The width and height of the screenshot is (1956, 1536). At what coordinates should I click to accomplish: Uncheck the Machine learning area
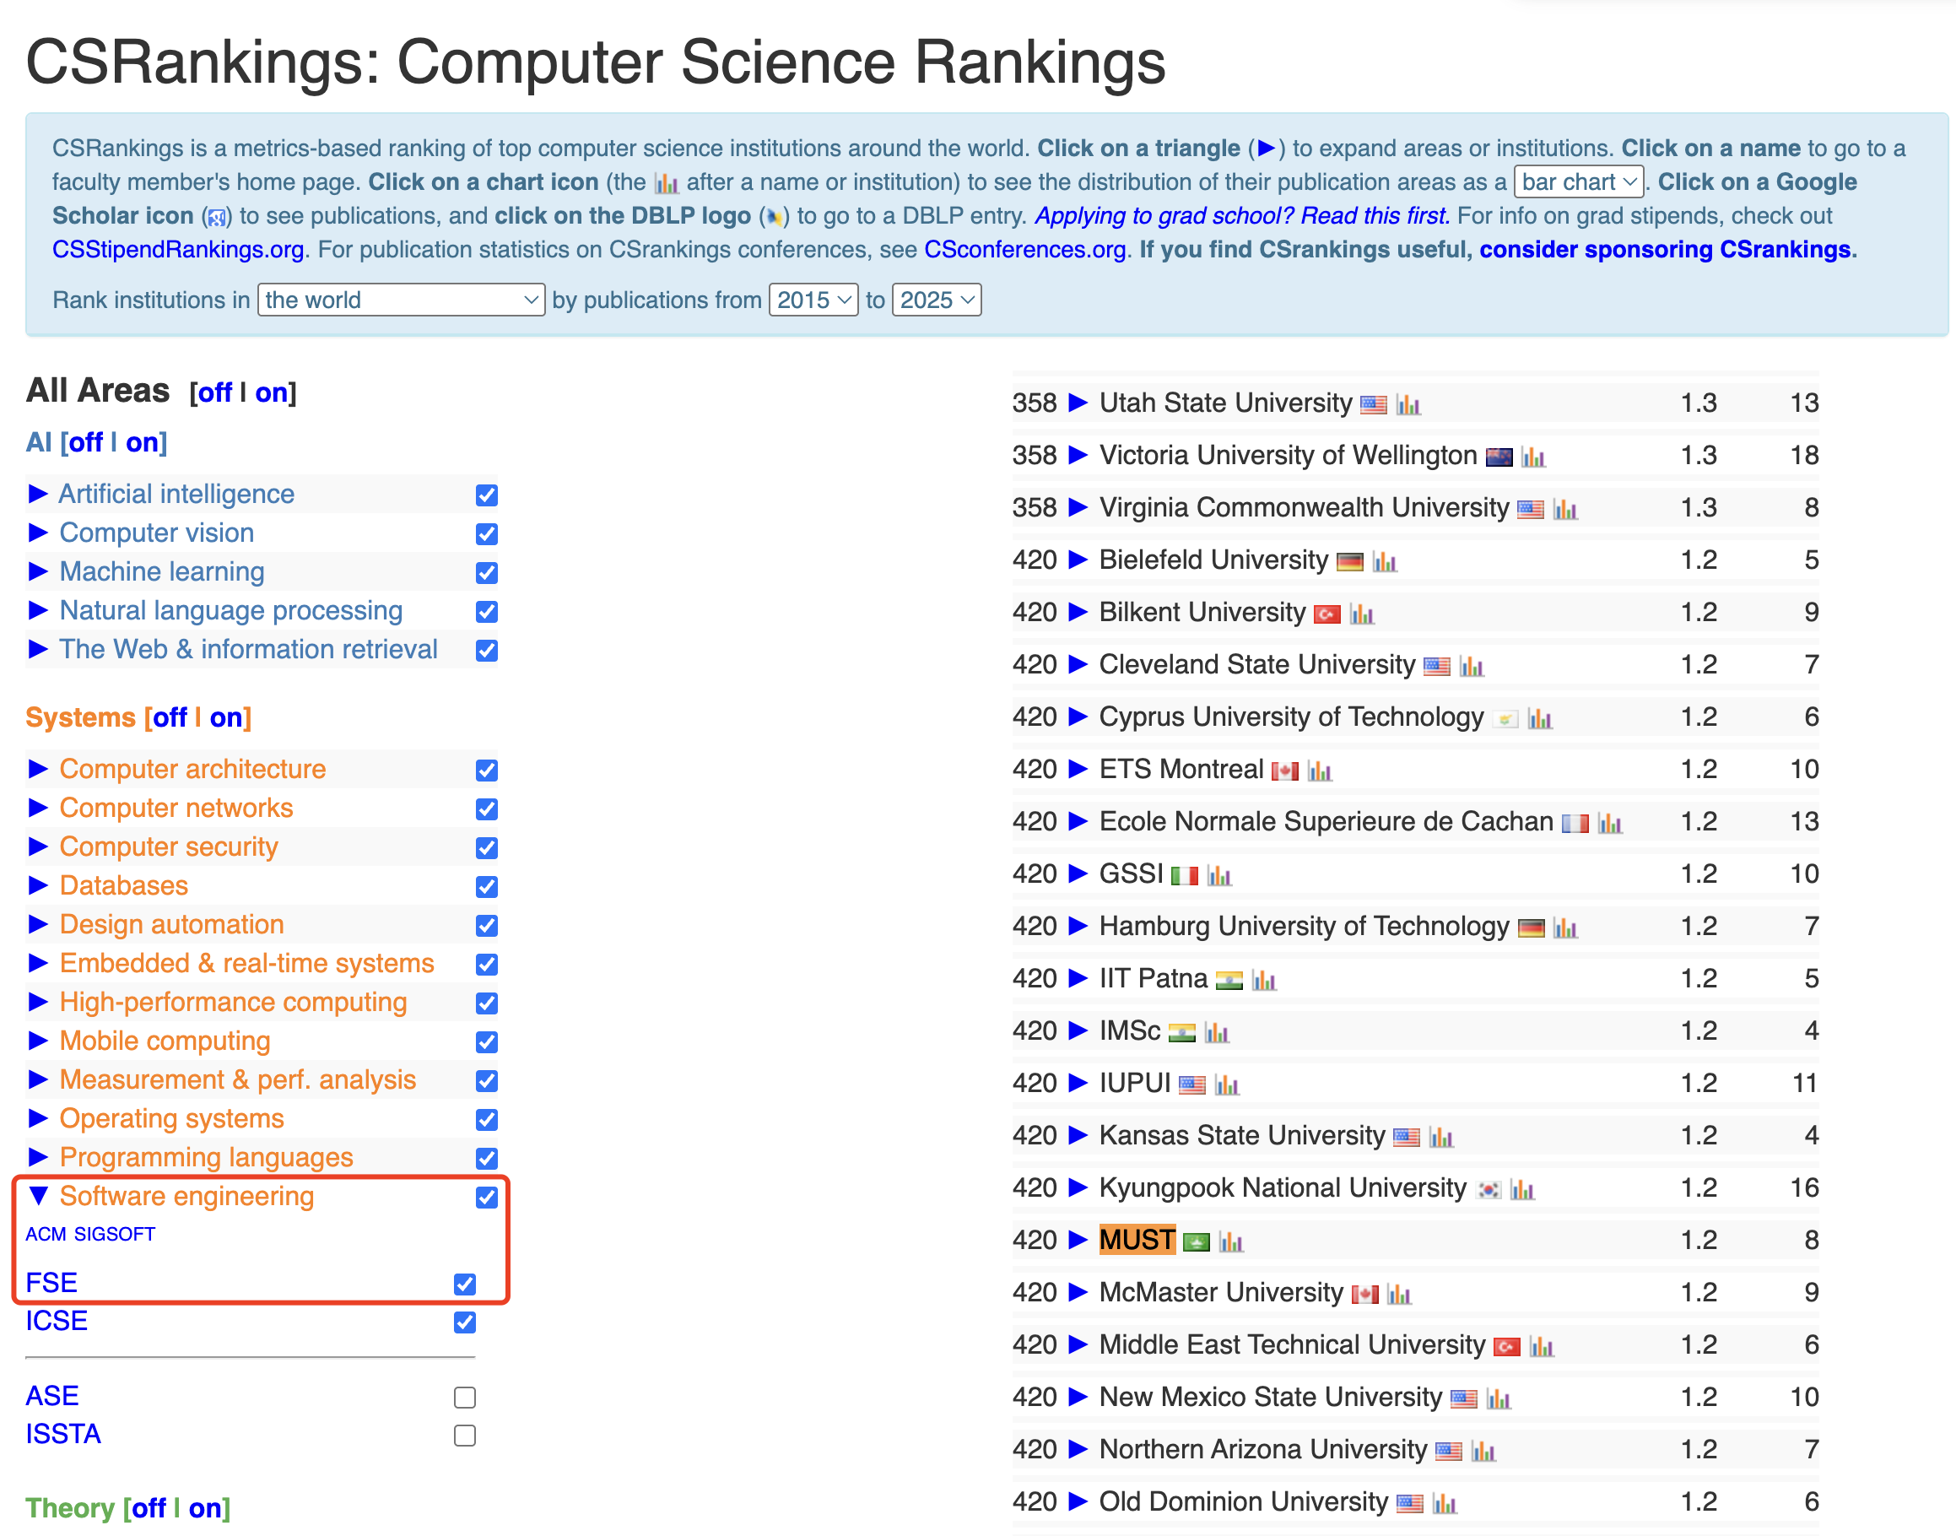[x=487, y=572]
